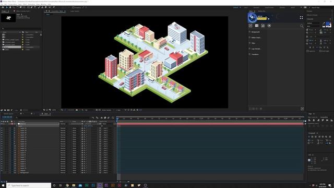
Task: Click the fullscreen brackets icon in plugin panel
Action: coord(301,18)
